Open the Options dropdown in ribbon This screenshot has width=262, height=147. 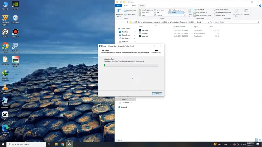pos(246,13)
